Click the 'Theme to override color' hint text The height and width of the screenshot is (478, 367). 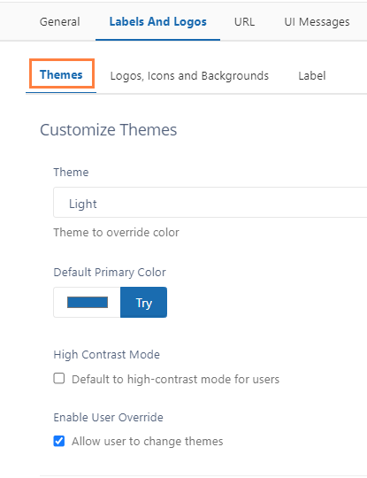click(x=117, y=233)
